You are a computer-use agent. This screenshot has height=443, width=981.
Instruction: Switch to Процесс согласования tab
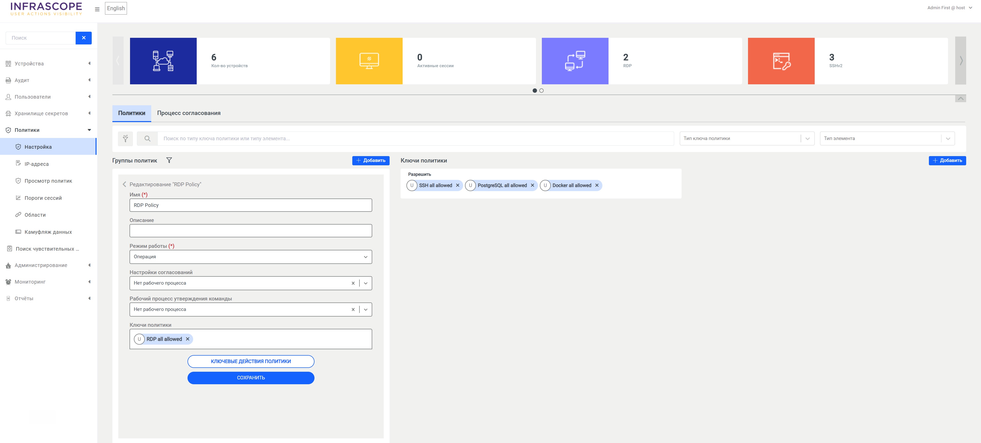coord(189,113)
